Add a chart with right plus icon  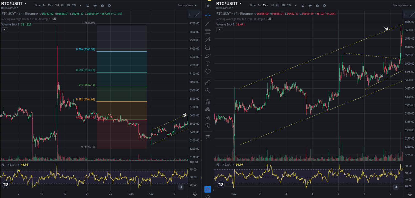(x=324, y=5)
